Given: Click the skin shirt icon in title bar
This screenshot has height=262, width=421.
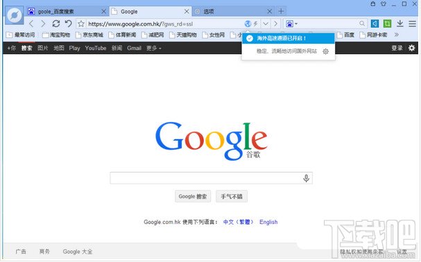Looking at the screenshot, I should [x=384, y=3].
